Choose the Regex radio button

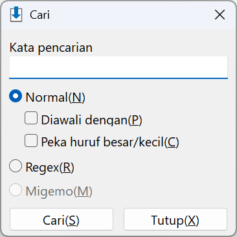pyautogui.click(x=16, y=166)
